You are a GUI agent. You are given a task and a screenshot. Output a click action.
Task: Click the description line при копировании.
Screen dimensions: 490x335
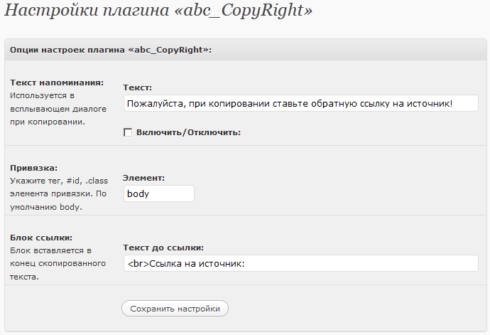[48, 122]
